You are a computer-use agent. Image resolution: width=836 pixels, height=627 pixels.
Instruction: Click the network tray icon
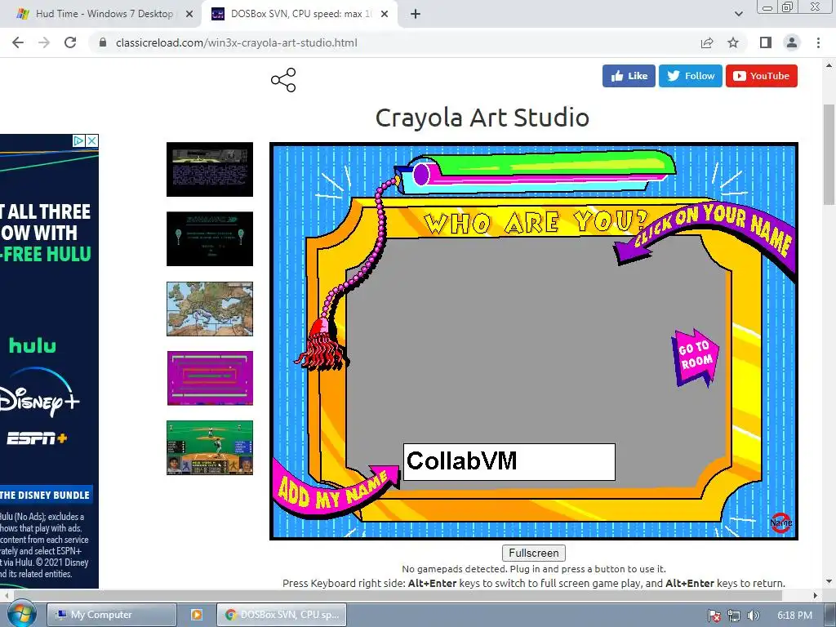tap(734, 616)
